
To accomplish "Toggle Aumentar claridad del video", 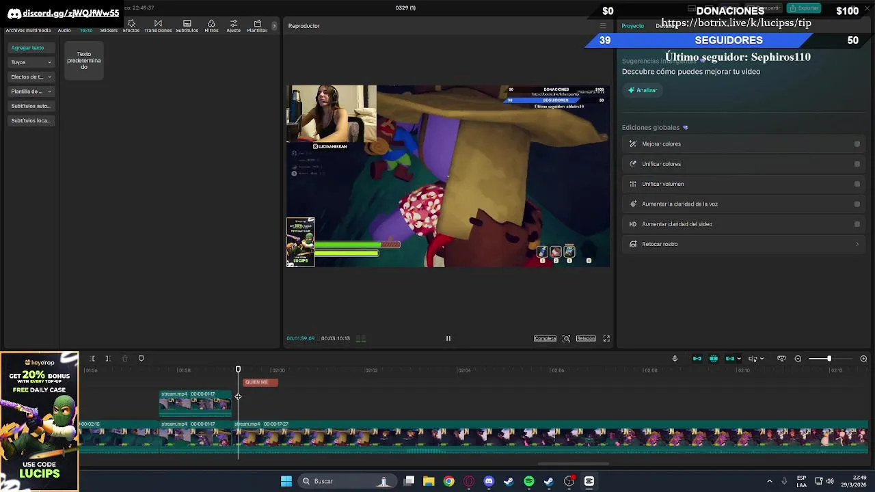I will tap(857, 224).
